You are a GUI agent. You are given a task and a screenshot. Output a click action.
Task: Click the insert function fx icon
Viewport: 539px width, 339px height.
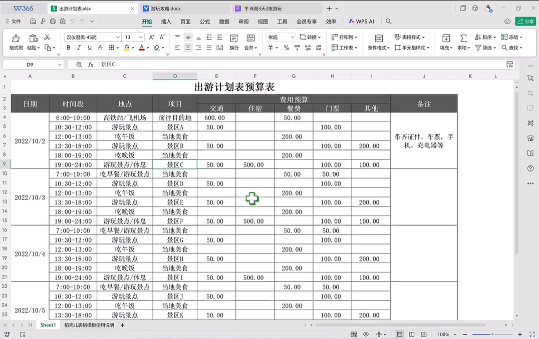pos(91,64)
